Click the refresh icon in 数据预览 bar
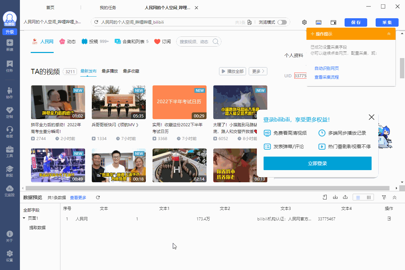The image size is (405, 270). (x=98, y=197)
